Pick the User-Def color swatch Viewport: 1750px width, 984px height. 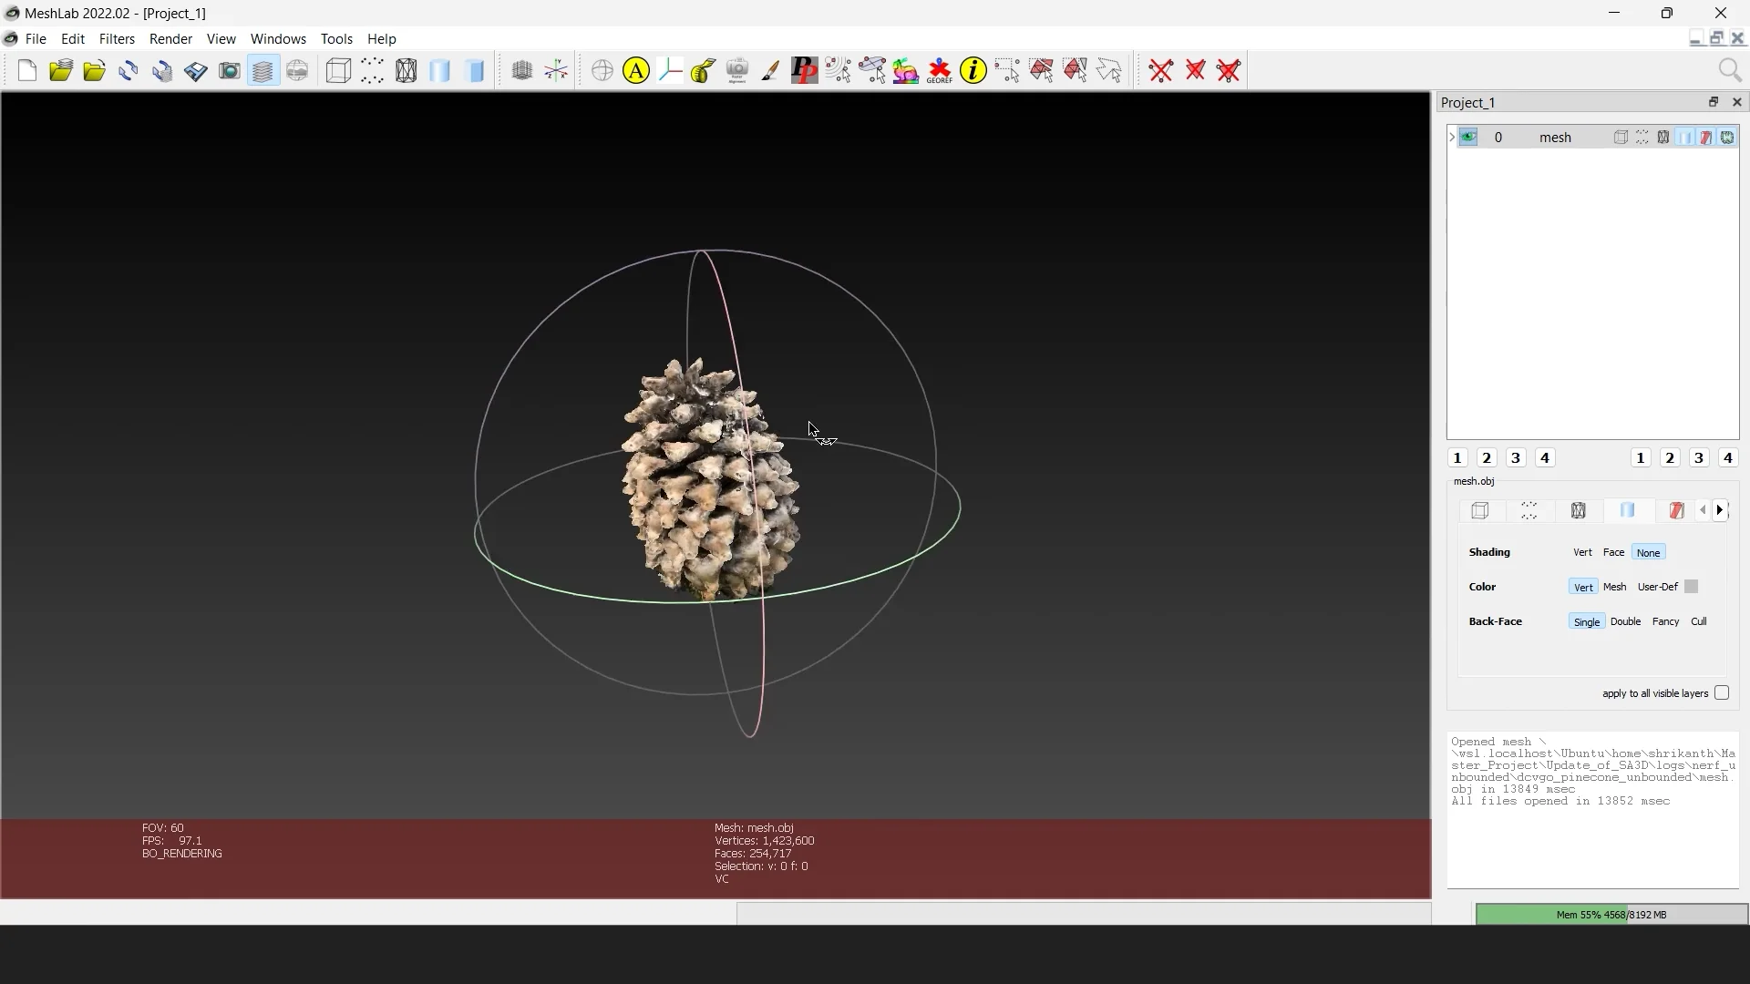pos(1692,587)
